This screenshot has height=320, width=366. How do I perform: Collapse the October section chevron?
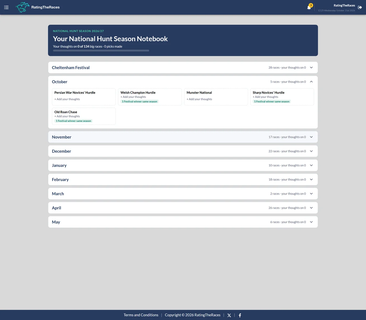(311, 82)
